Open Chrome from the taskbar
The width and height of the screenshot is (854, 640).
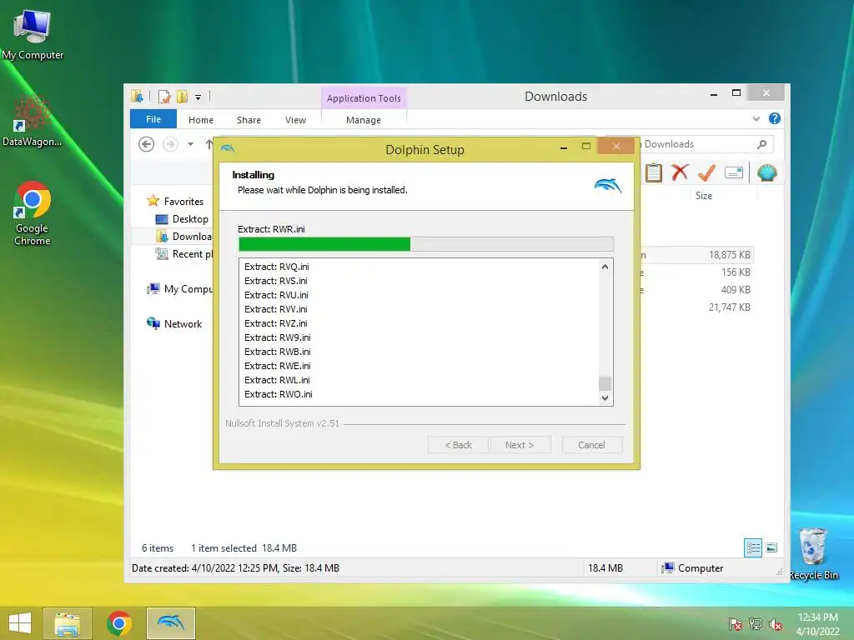[118, 623]
